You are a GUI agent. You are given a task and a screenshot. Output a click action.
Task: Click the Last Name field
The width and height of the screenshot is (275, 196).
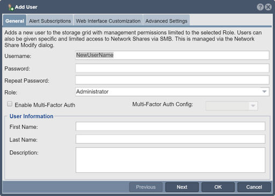tap(170, 139)
